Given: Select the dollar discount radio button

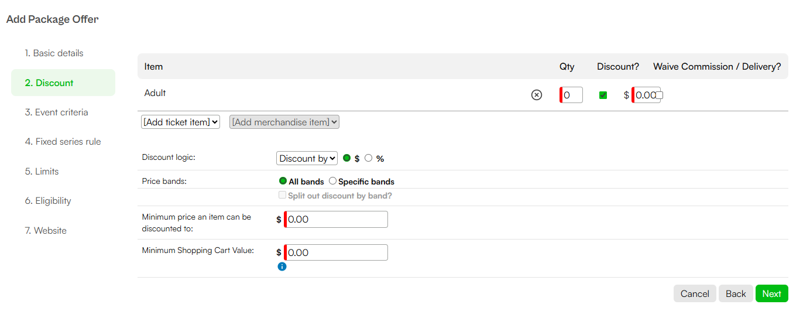Looking at the screenshot, I should [346, 158].
